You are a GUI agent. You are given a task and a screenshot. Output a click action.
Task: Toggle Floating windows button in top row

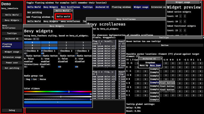(121, 7)
